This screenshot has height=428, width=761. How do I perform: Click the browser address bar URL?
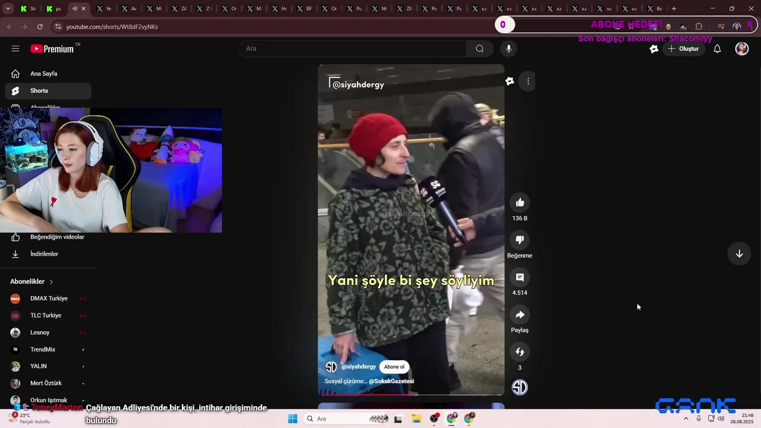112,27
